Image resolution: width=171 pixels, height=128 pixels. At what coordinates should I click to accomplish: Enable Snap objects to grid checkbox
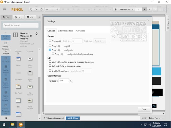[50, 46]
